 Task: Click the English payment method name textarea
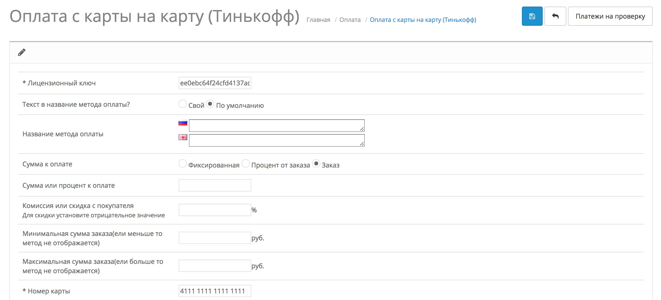(x=277, y=140)
